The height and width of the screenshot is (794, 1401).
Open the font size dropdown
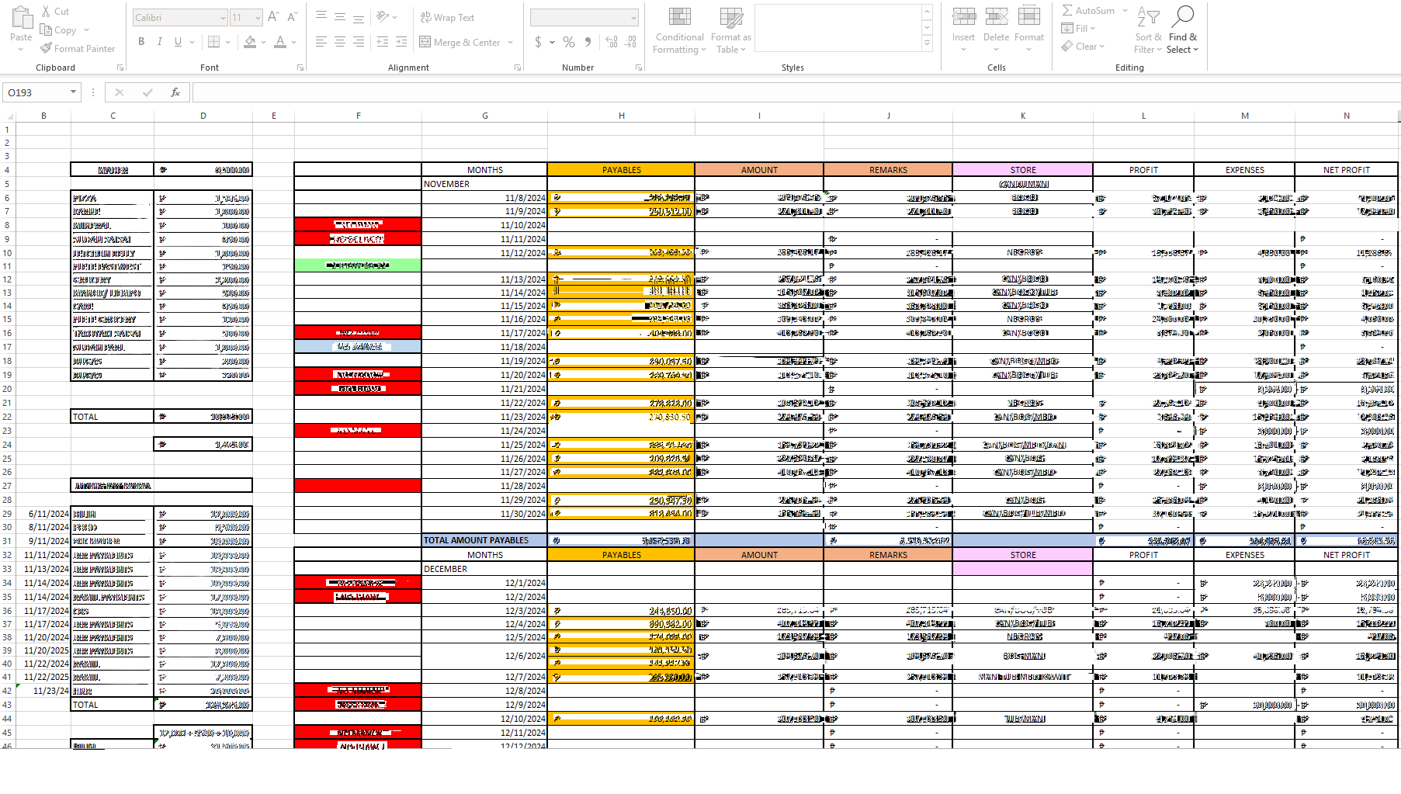tap(257, 17)
